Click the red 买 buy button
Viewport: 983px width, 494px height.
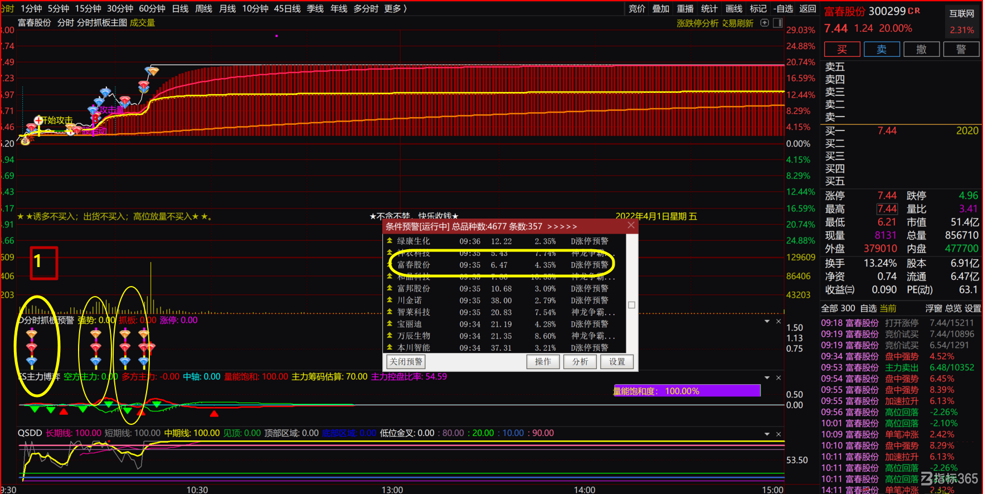tap(842, 49)
